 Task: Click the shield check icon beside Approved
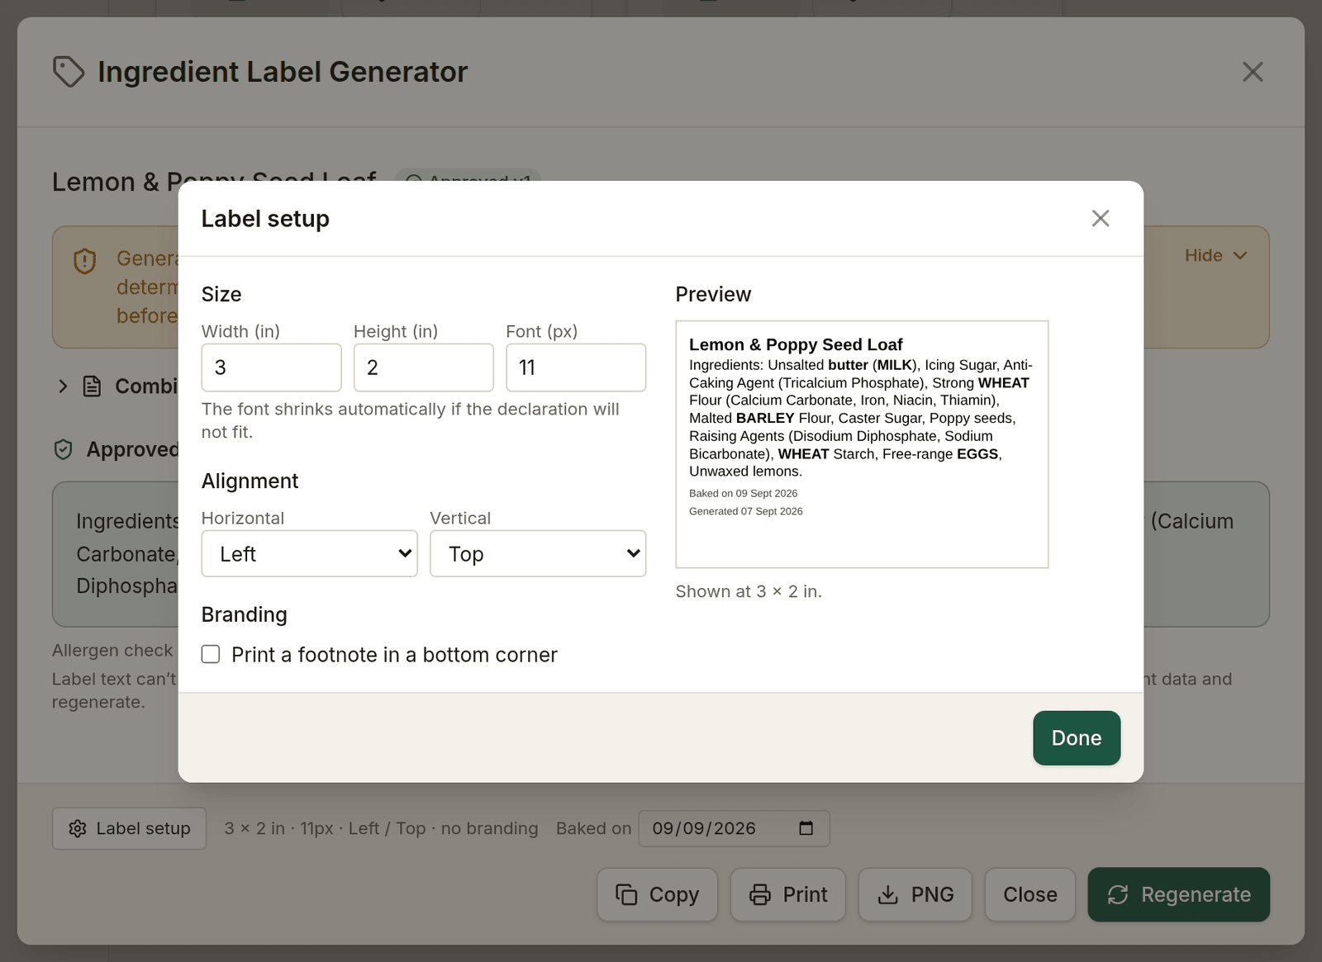64,449
